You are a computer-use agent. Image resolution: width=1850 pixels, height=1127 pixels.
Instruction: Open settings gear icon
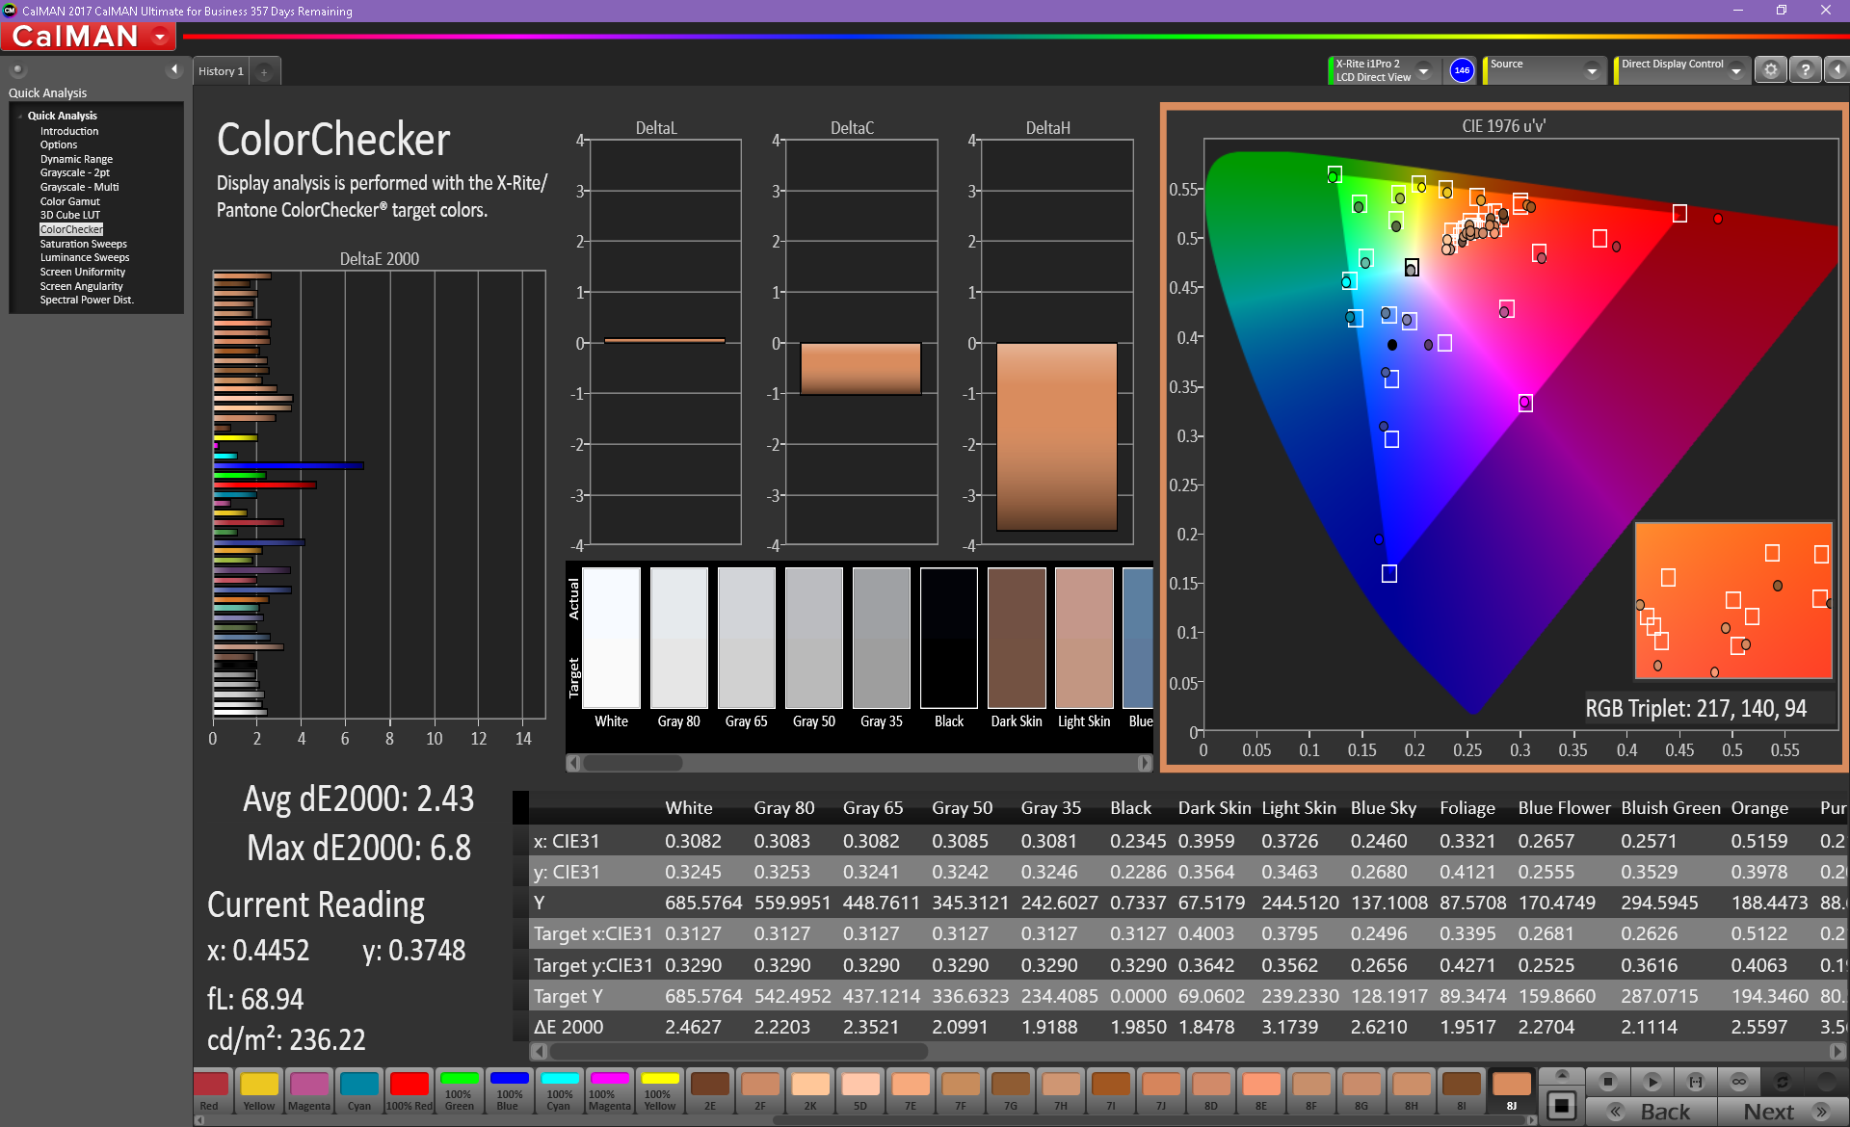coord(1770,70)
